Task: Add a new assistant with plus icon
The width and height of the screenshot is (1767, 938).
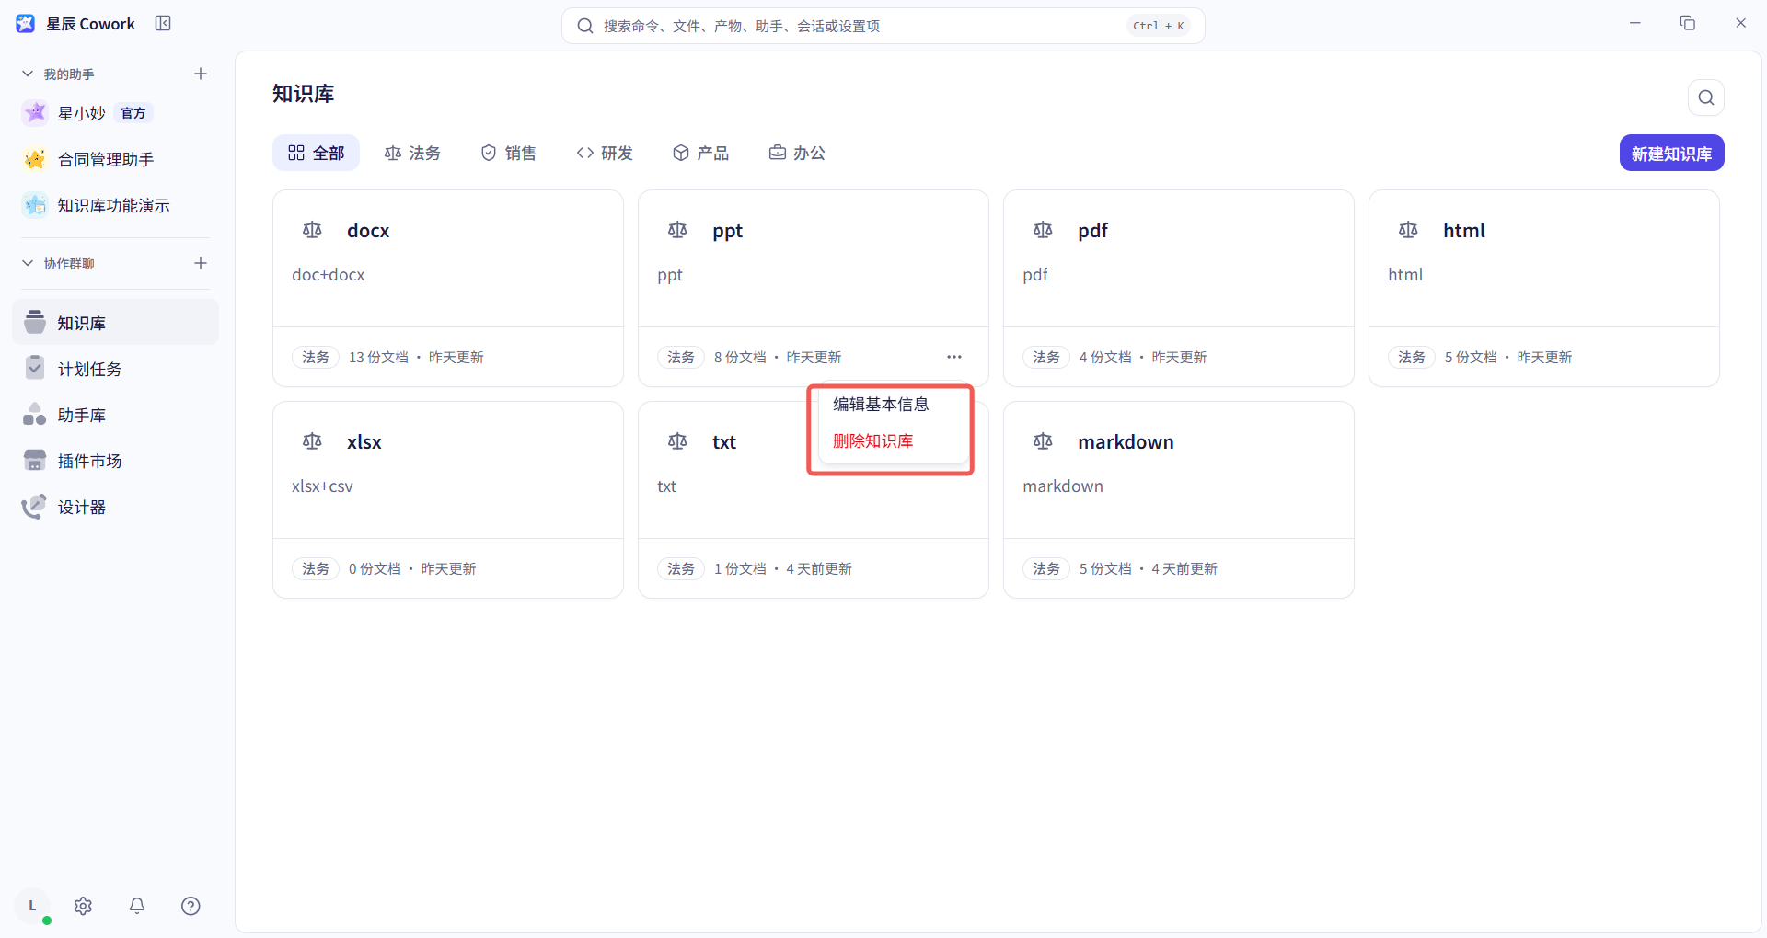Action: click(x=201, y=74)
